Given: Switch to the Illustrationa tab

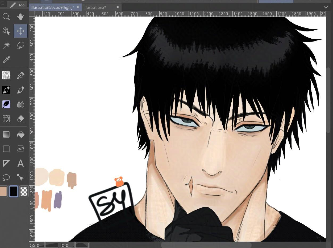Looking at the screenshot, I should [95, 7].
